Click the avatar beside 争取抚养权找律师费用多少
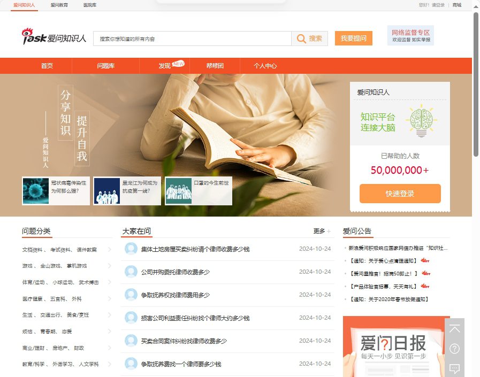The width and height of the screenshot is (480, 377). pos(131,295)
